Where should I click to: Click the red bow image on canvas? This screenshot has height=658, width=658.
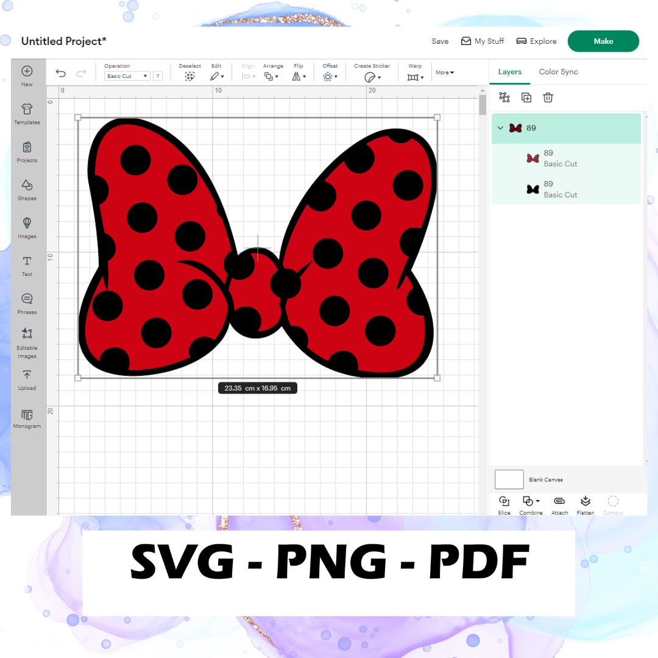(x=257, y=247)
